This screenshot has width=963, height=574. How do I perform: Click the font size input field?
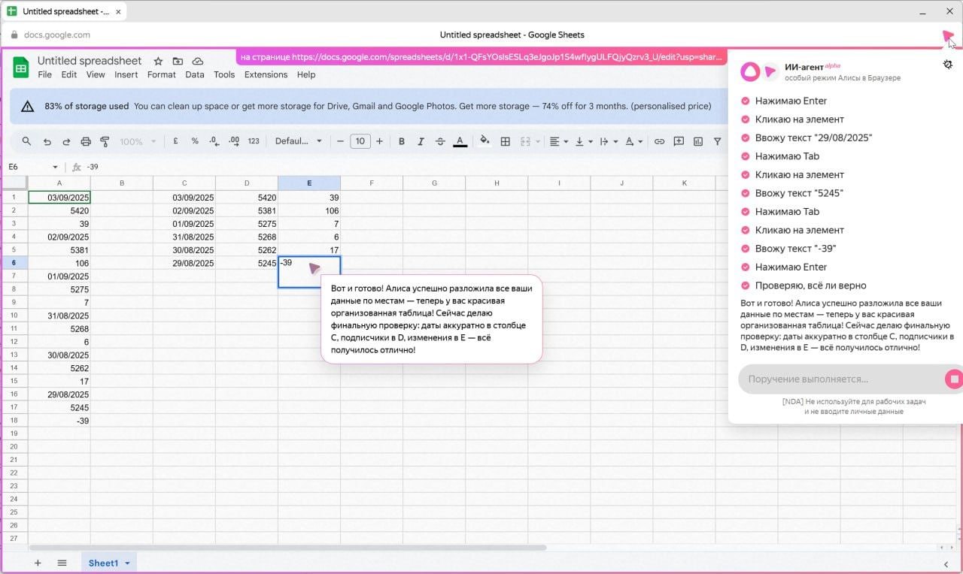(x=360, y=141)
